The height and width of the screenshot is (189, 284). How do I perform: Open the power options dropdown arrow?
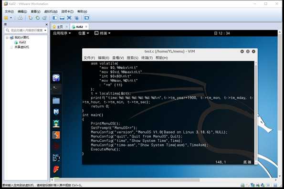(x=11, y=18)
